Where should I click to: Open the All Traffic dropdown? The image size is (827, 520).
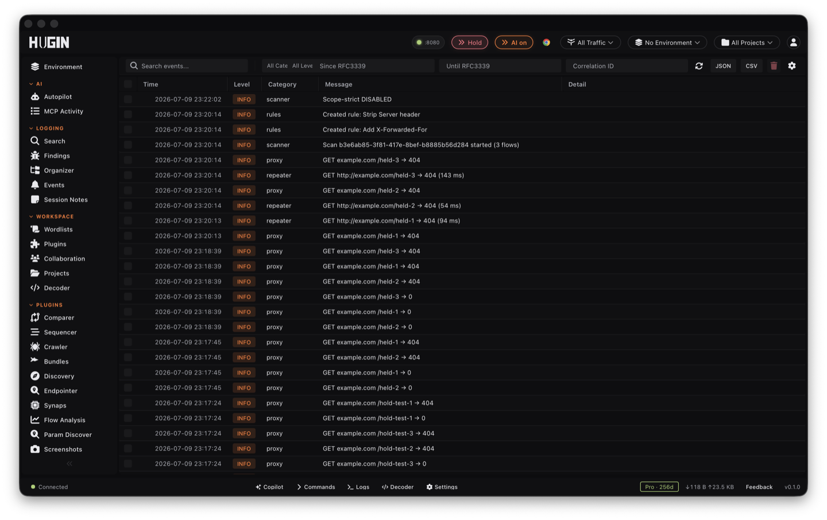click(x=590, y=42)
